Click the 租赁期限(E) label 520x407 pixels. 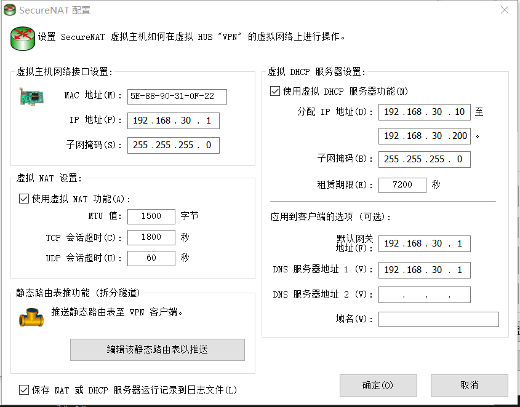click(345, 185)
